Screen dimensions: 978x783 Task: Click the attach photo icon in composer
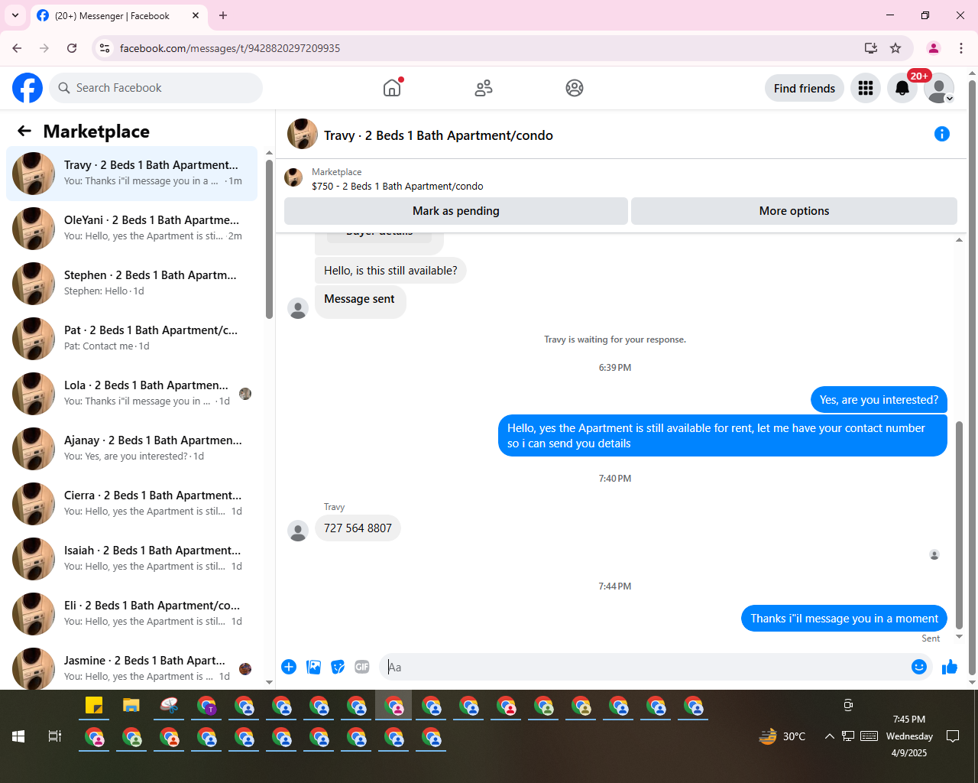pyautogui.click(x=313, y=667)
